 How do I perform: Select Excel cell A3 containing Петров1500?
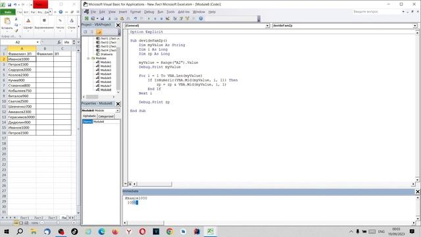22,65
